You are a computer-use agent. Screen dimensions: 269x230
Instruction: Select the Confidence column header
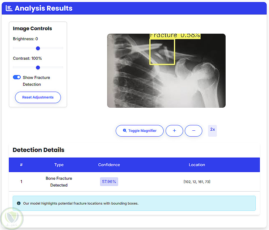[x=109, y=165]
